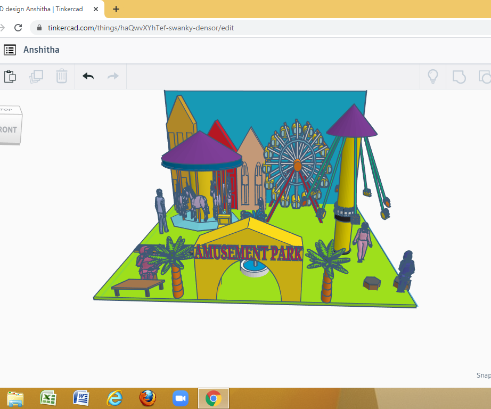This screenshot has height=409, width=491.
Task: Open Zoom from the taskbar
Action: click(180, 398)
